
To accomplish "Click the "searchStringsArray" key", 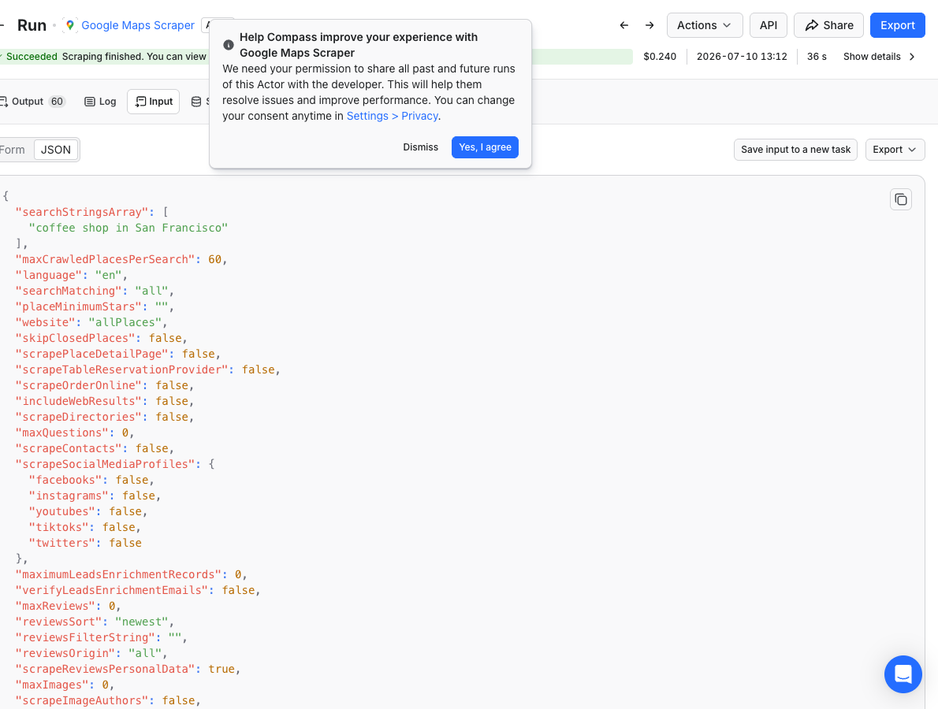I will point(82,212).
